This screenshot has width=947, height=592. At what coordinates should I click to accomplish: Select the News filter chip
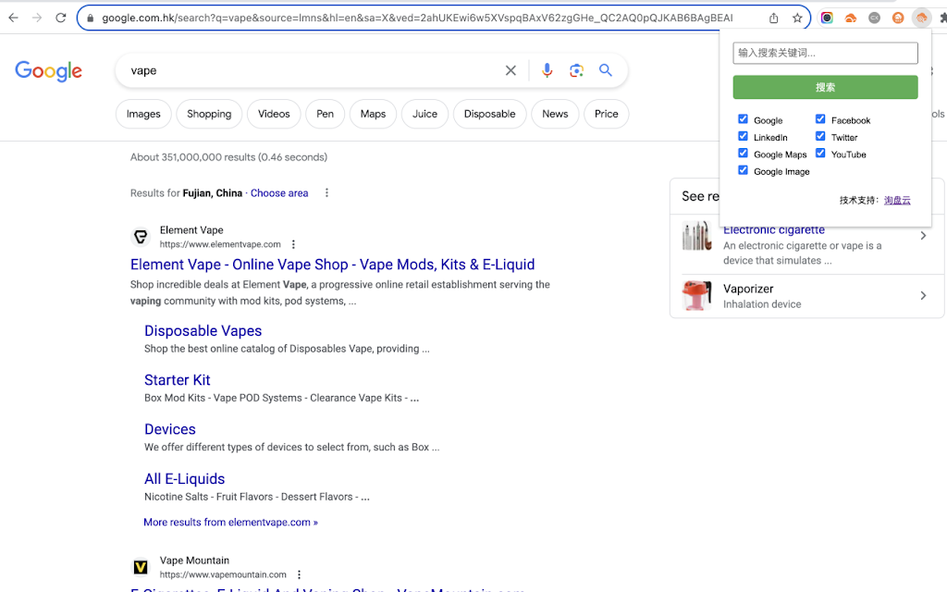555,114
